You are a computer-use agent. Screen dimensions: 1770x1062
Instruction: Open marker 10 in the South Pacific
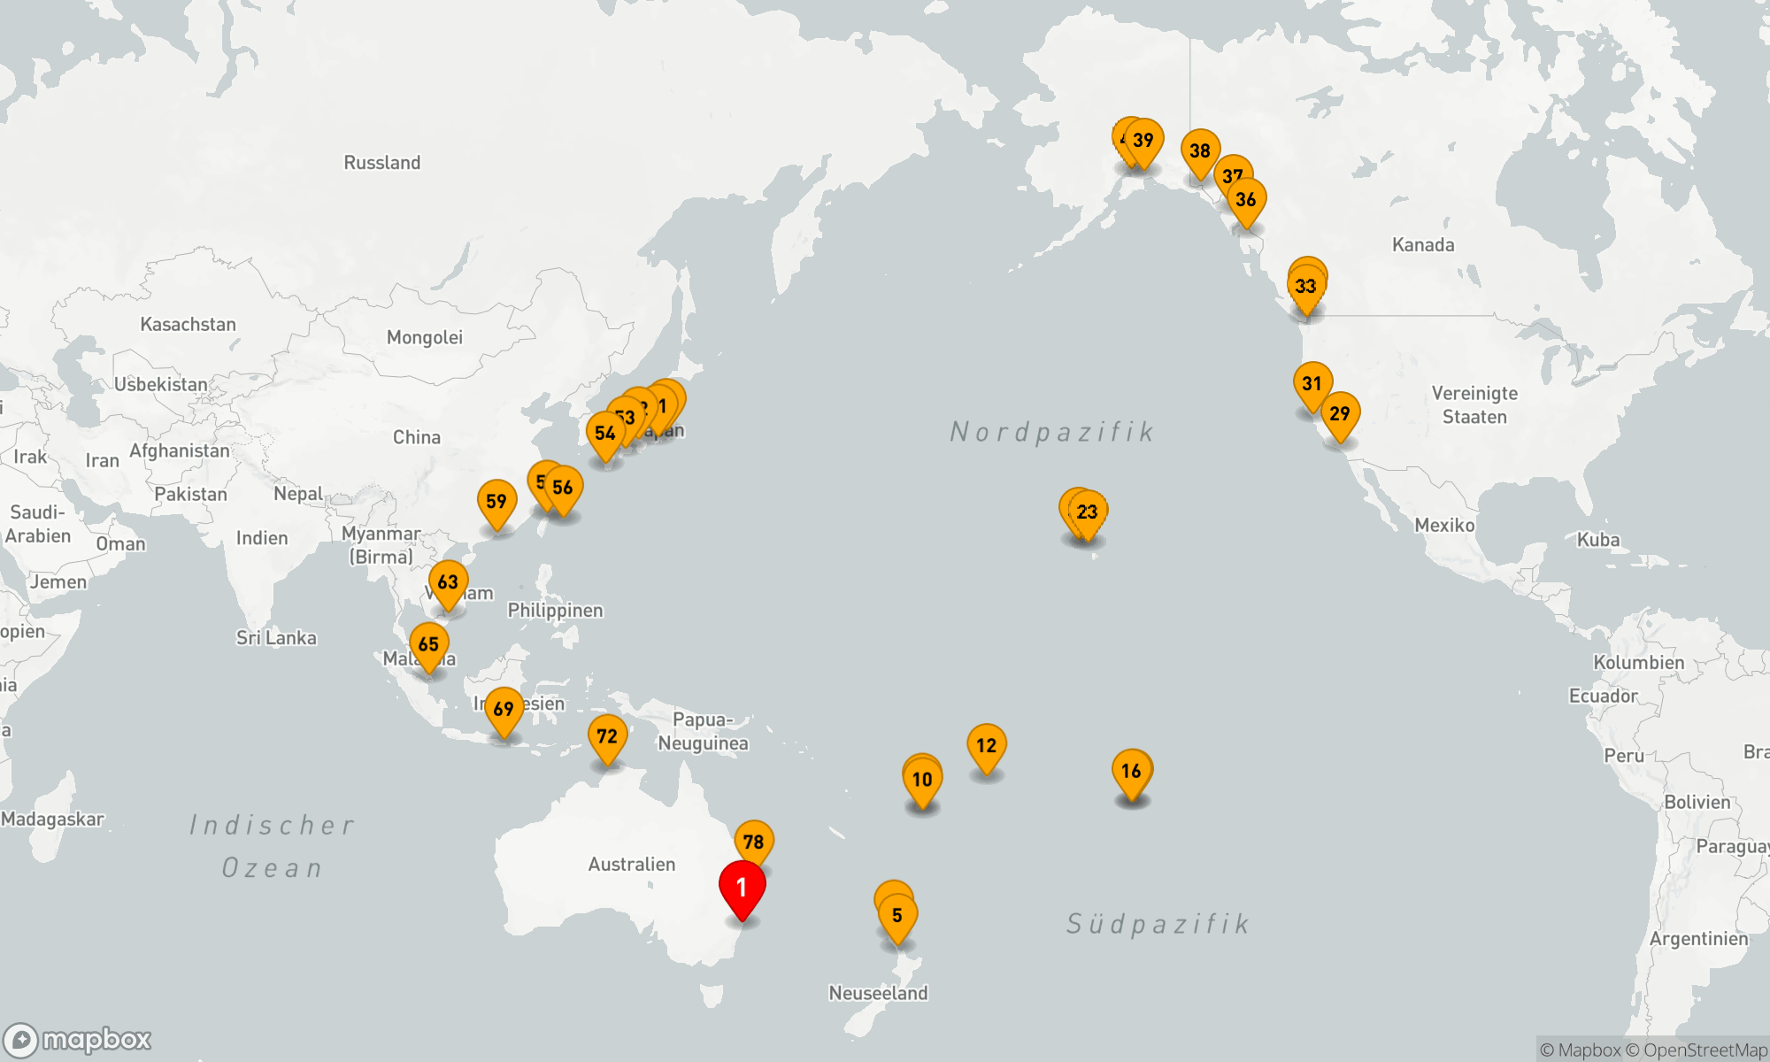[x=922, y=779]
